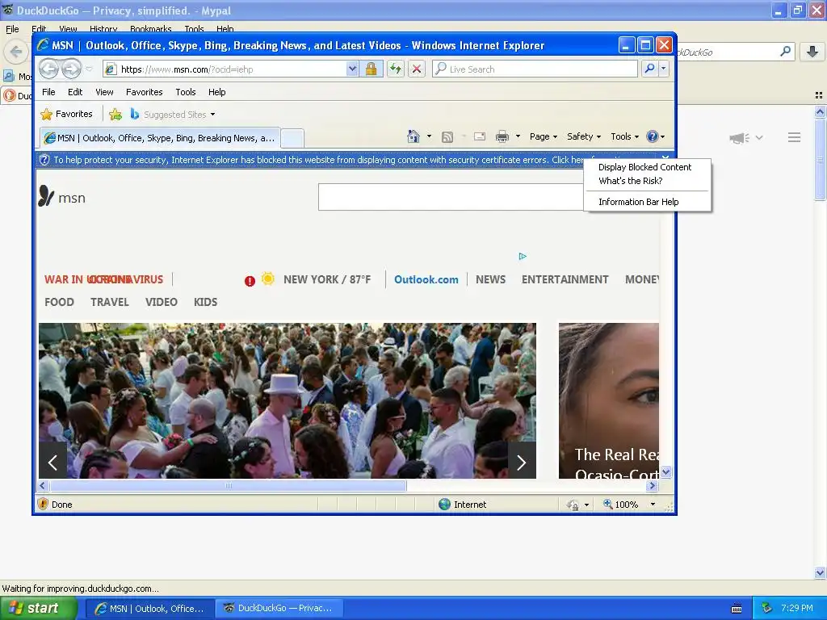Open the TRAVEL section link
Screen dimensions: 827x620
pos(110,302)
